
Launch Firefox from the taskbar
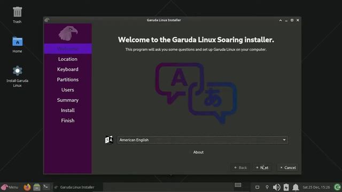[x=27, y=187]
